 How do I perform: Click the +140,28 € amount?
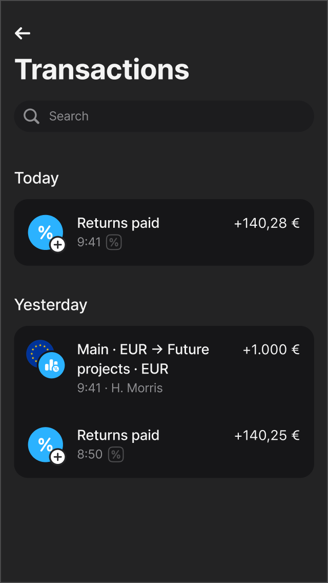coord(266,223)
